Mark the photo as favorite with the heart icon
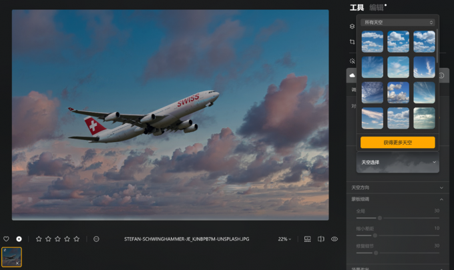Viewport: 454px width, 270px height. (x=6, y=239)
